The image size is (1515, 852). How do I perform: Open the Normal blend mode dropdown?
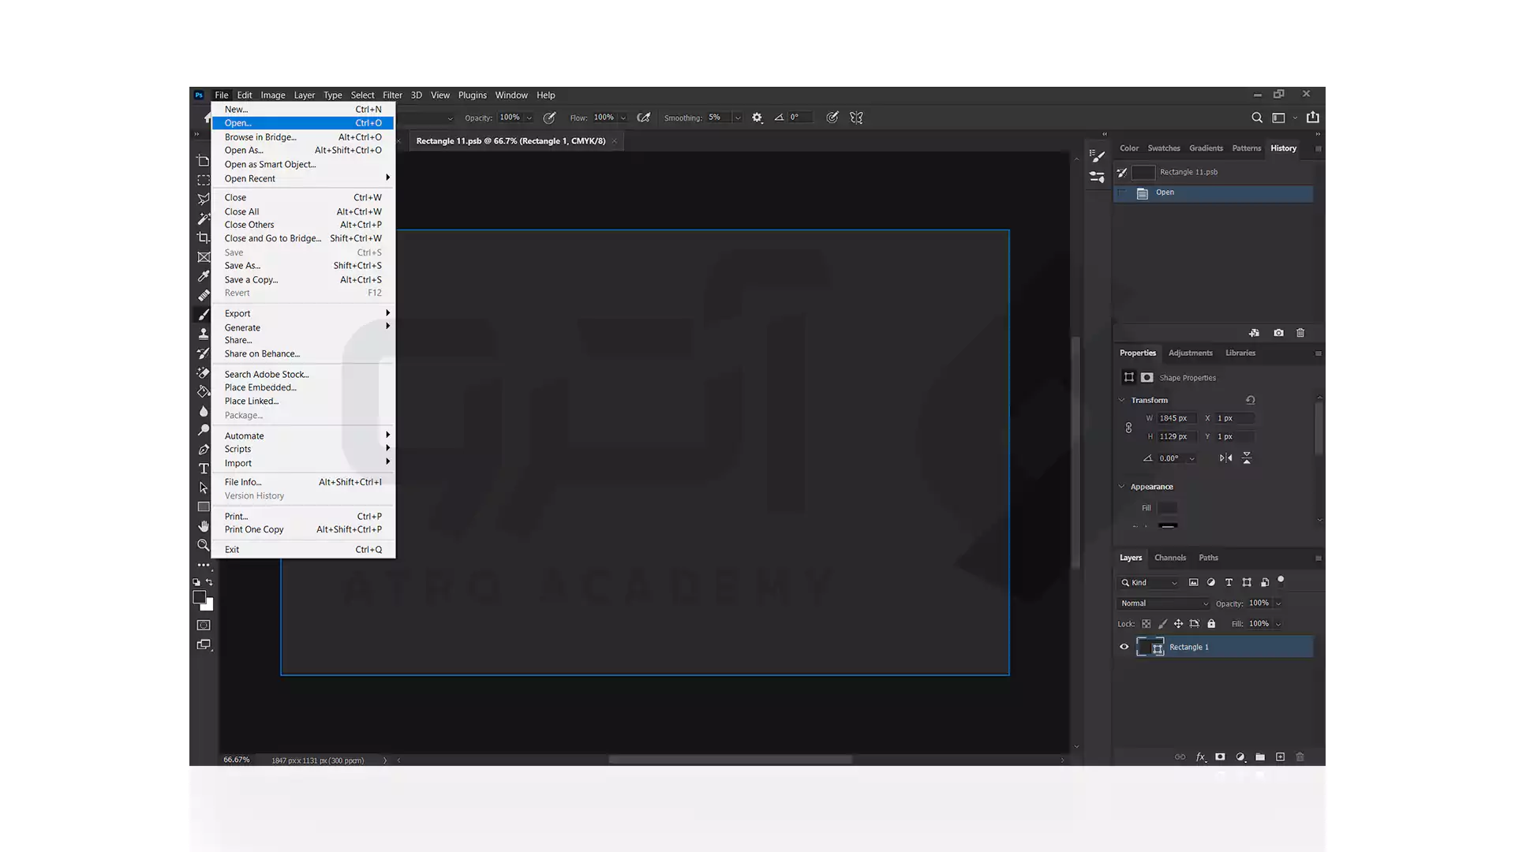pos(1164,603)
